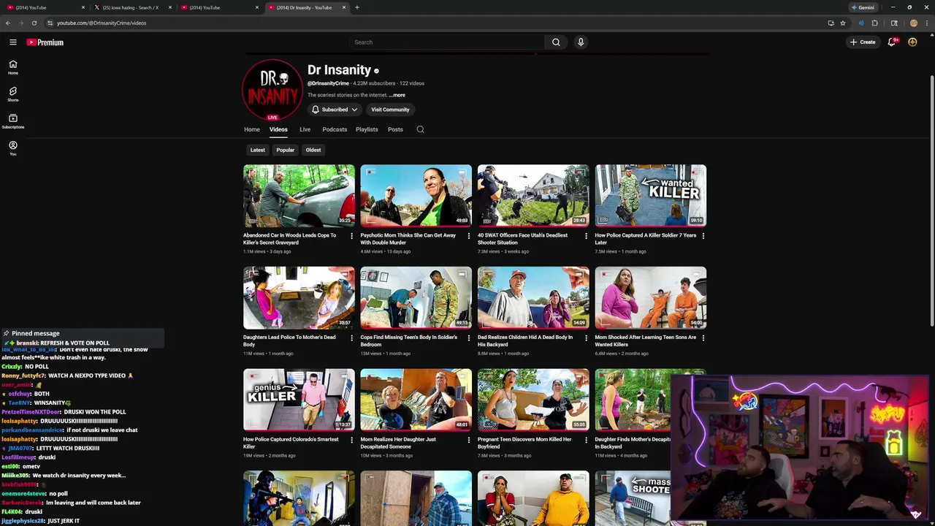The width and height of the screenshot is (935, 526).
Task: Click the YouTube Premium logo
Action: point(45,42)
